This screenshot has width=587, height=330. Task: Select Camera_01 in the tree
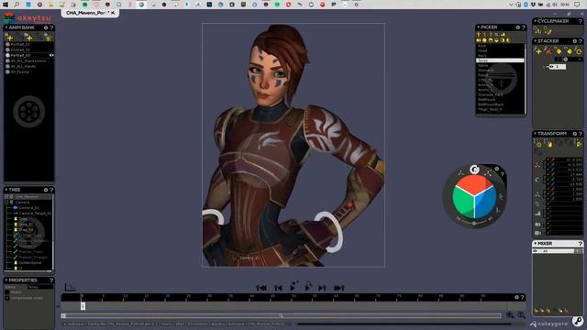28,208
